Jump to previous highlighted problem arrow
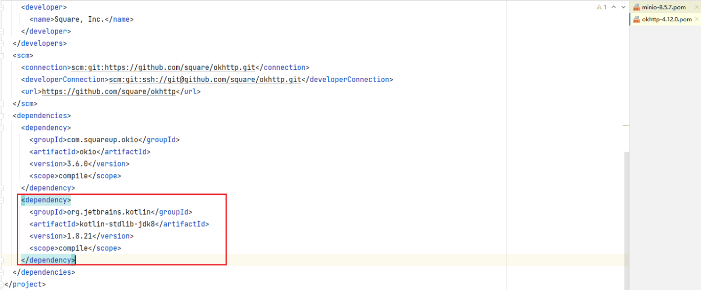Image resolution: width=701 pixels, height=290 pixels. point(614,7)
